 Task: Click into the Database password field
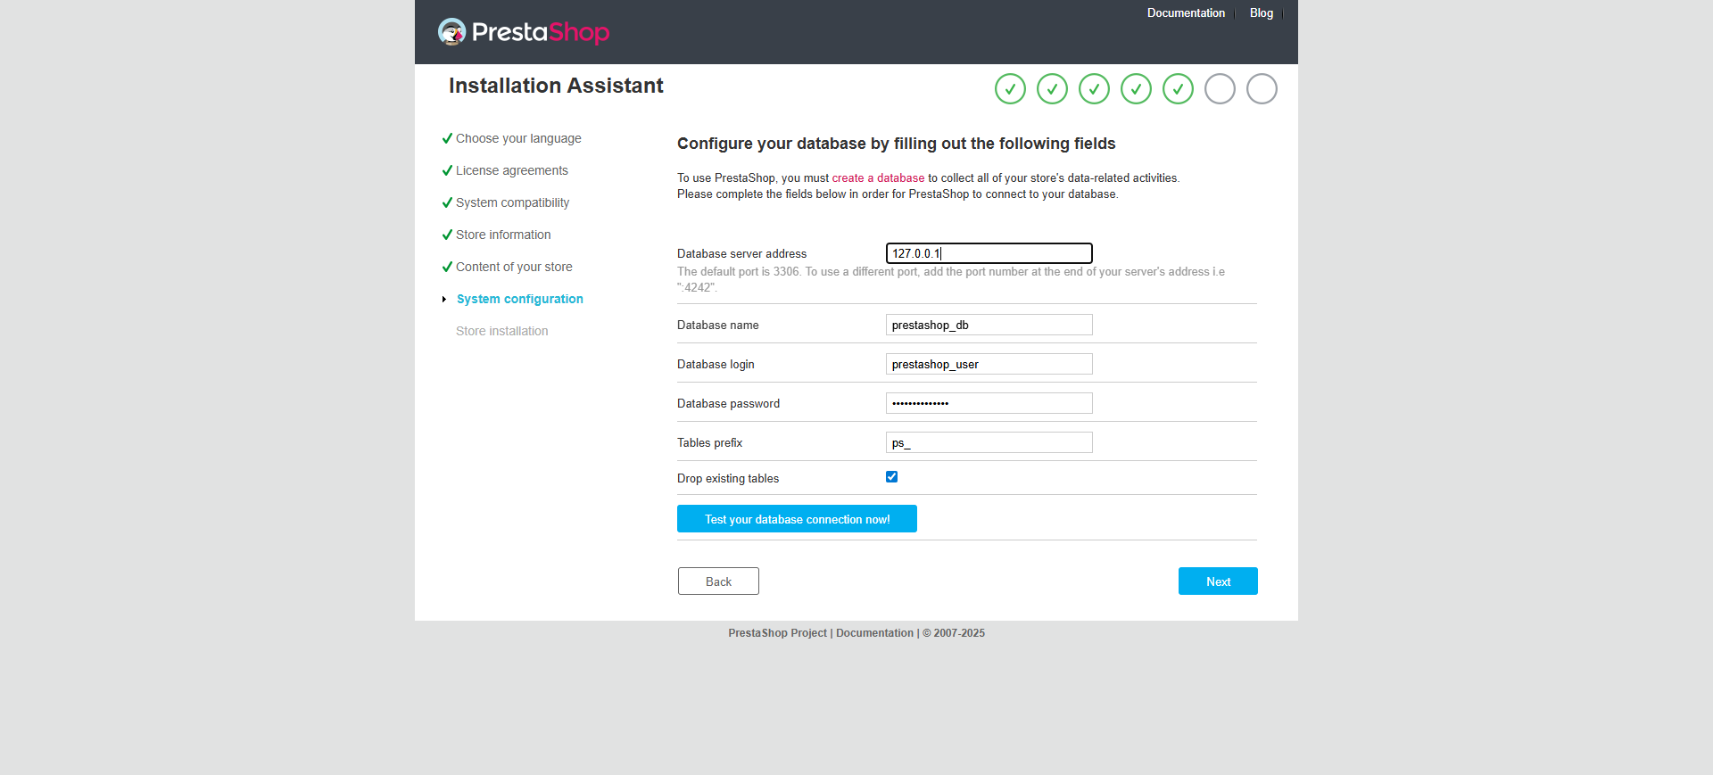[989, 404]
